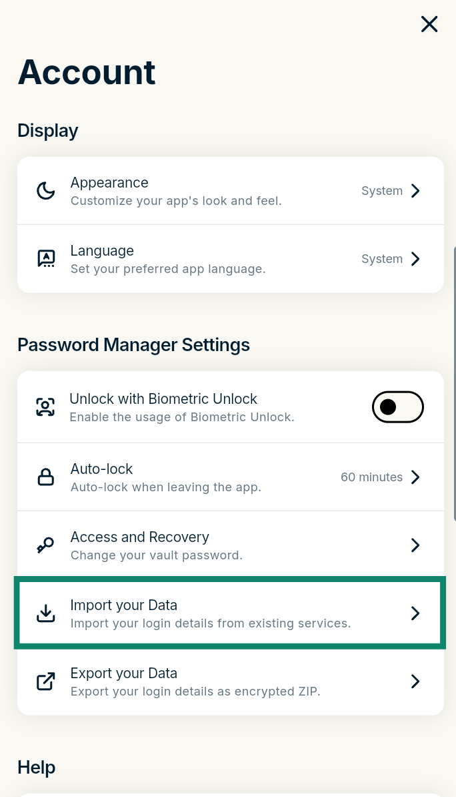Screen dimensions: 456x797
Task: Open Language selection via its chevron
Action: pyautogui.click(x=415, y=259)
